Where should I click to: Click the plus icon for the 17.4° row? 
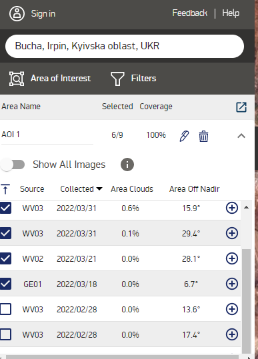pos(232,334)
